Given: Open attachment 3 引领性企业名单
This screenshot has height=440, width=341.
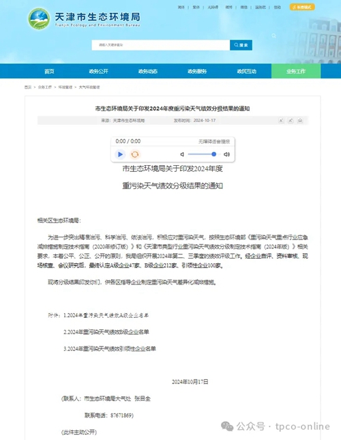Looking at the screenshot, I should [110, 349].
